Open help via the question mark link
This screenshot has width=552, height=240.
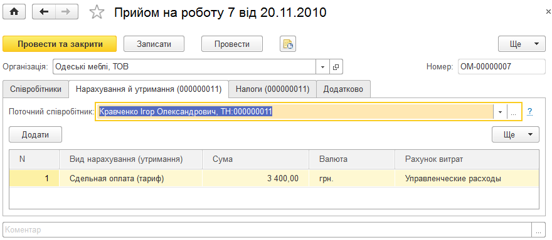tap(530, 112)
